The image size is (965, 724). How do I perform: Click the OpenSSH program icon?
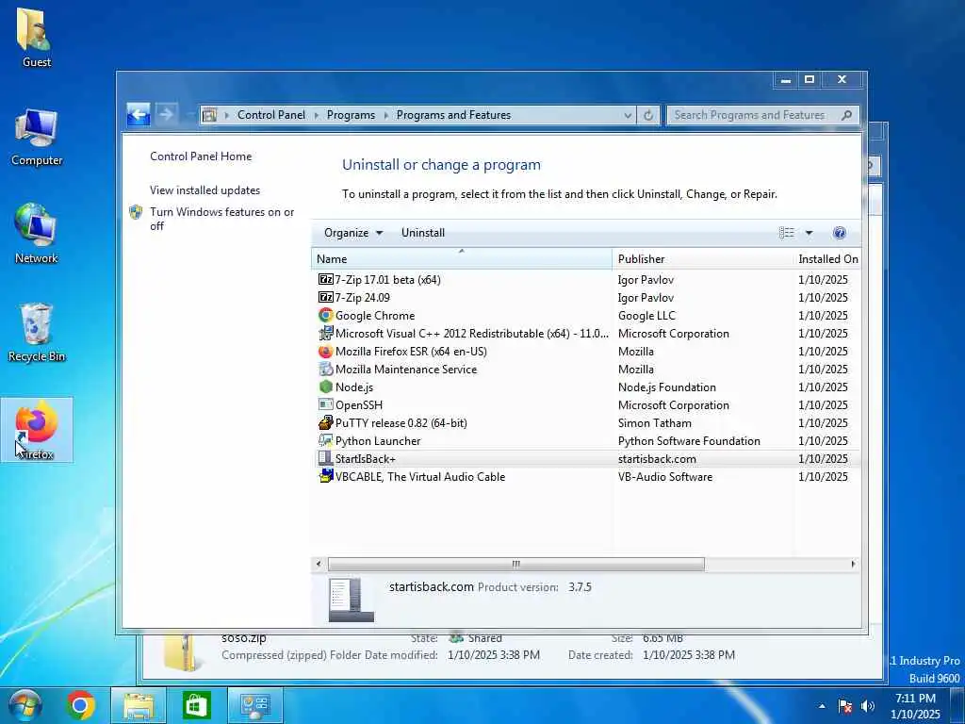[325, 404]
